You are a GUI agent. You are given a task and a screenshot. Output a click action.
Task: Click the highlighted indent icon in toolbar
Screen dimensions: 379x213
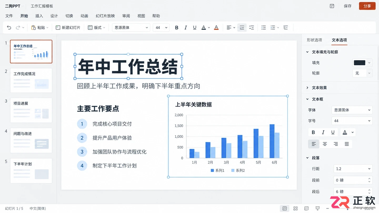tap(242, 27)
